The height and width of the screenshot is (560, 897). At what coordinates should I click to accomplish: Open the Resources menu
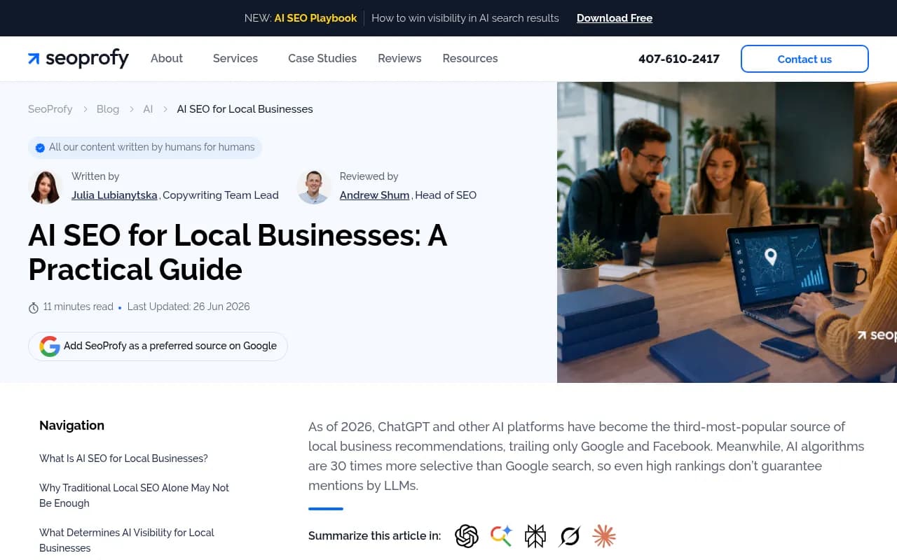(x=470, y=59)
